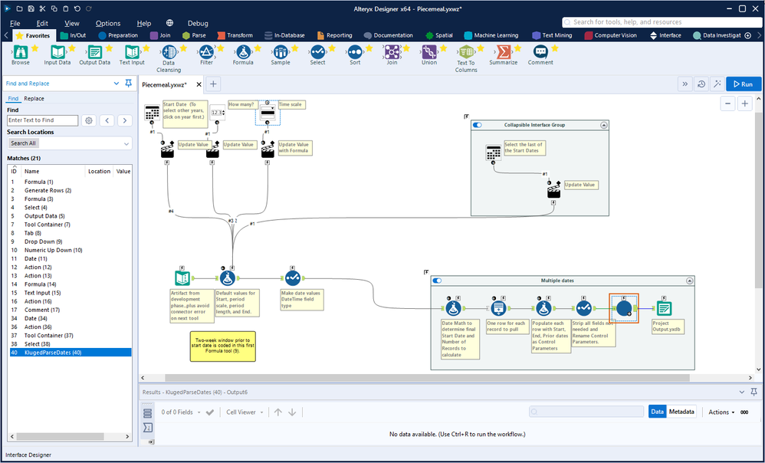
Task: Switch to the Replace tab
Action: click(x=34, y=99)
